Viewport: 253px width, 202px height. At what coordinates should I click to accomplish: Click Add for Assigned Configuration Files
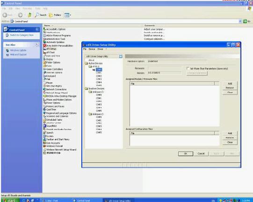pyautogui.click(x=230, y=133)
